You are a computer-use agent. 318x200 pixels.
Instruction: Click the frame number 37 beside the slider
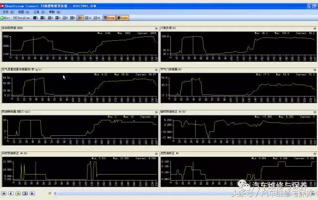[x=50, y=194]
